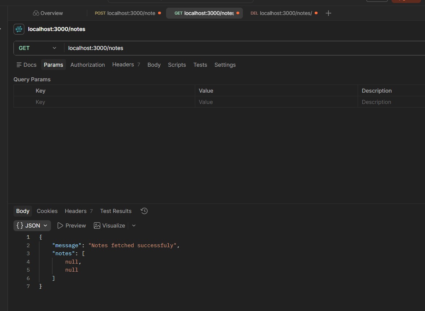Viewport: 425px width, 311px height.
Task: Open the JSON format dropdown
Action: [32, 226]
